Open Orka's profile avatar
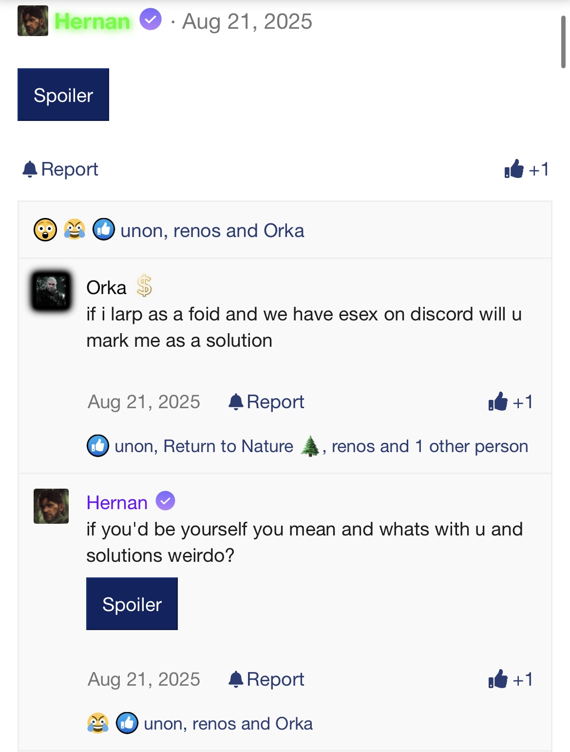Viewport: 570px width, 752px height. (x=51, y=291)
